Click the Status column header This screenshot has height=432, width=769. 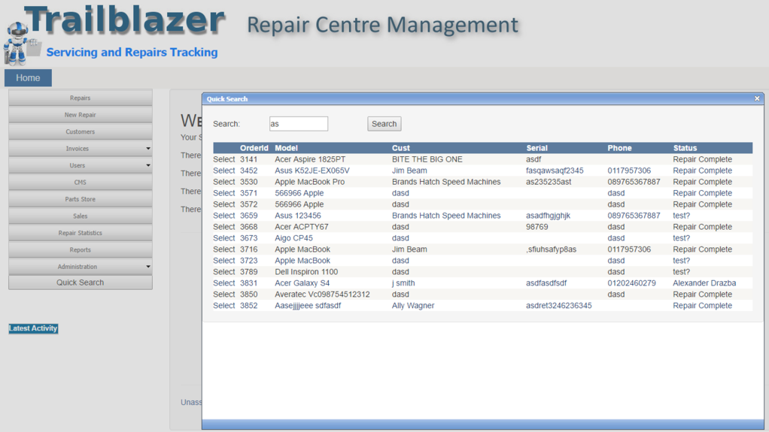click(685, 149)
